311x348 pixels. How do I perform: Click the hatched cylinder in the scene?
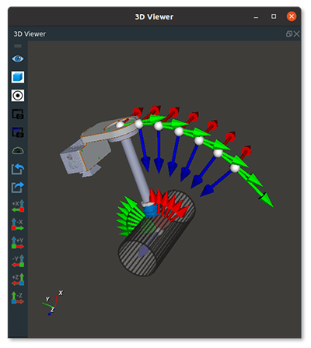click(x=156, y=233)
